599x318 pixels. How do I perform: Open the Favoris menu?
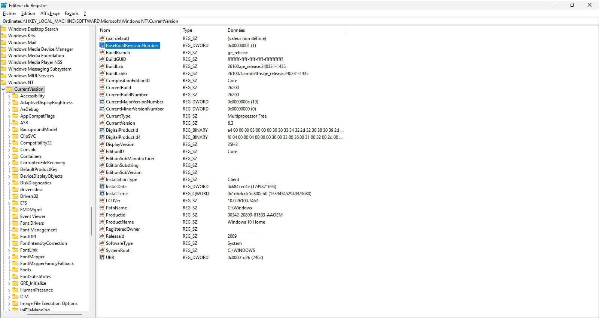coord(72,13)
